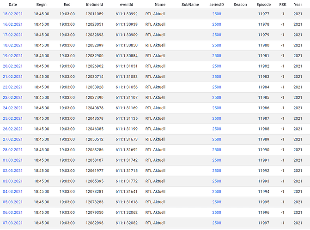This screenshot has width=310, height=230.
Task: Sort by the lifetimeId column header
Action: click(x=94, y=5)
